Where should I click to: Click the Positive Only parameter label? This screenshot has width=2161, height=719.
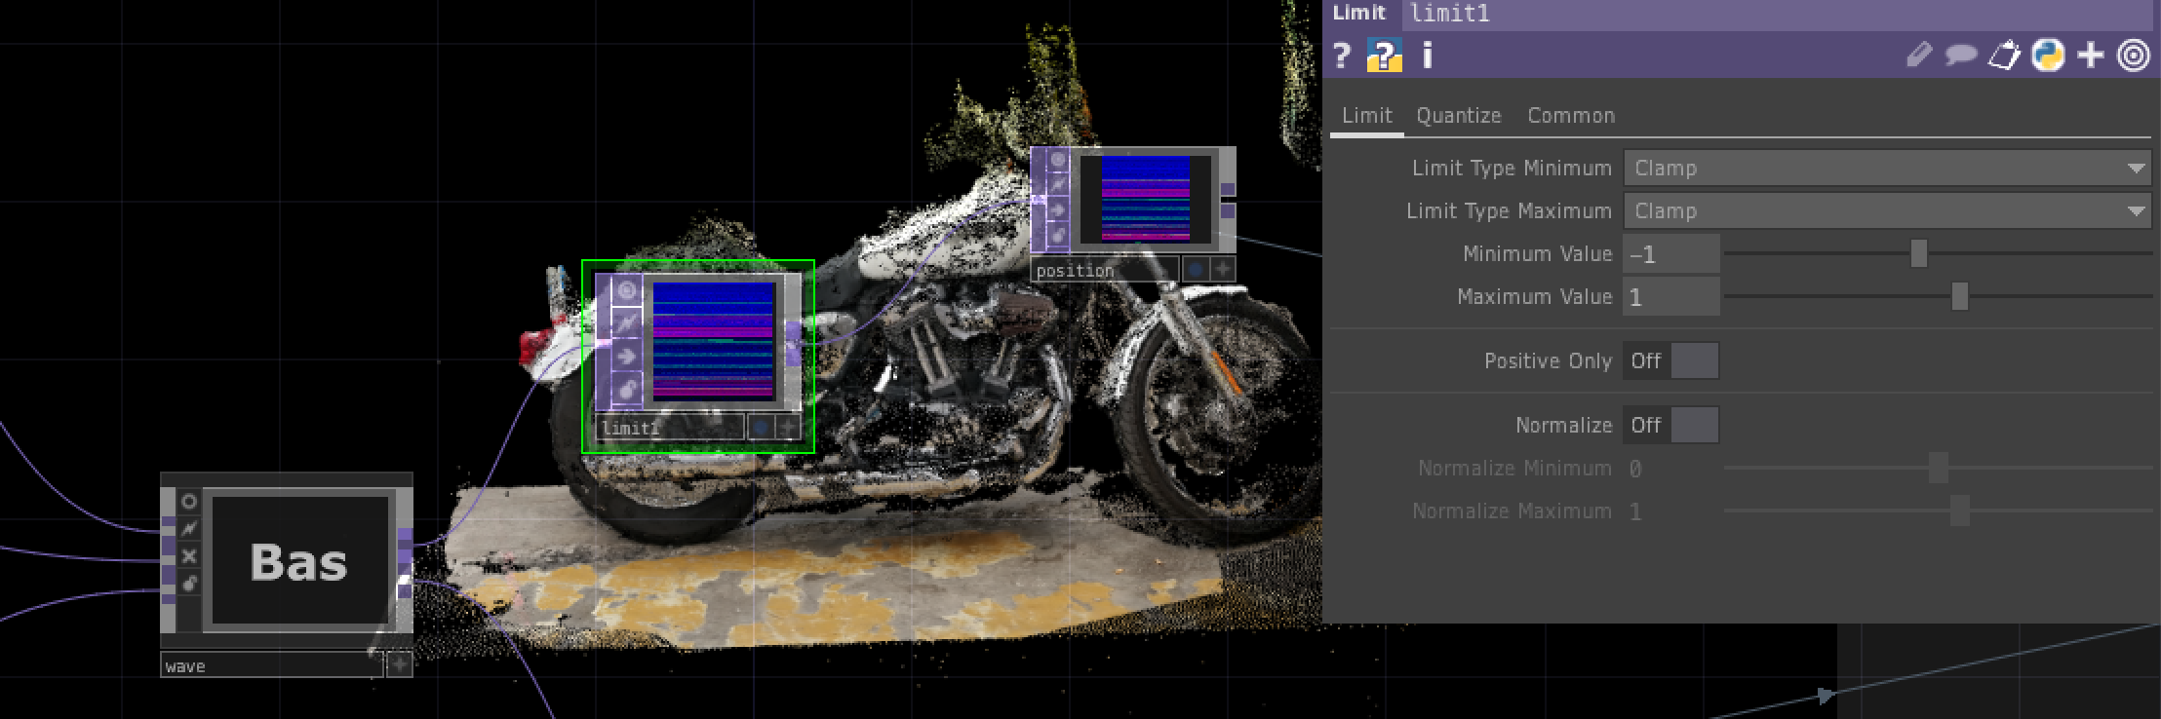1548,360
